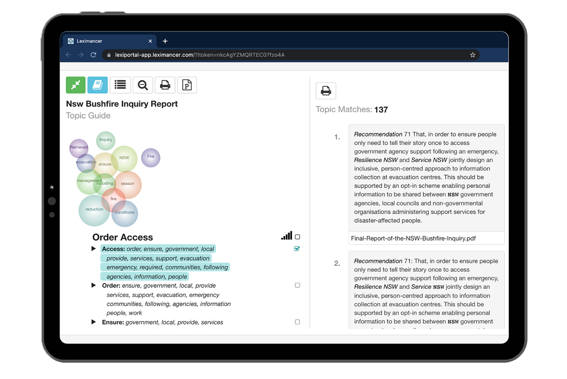The height and width of the screenshot is (379, 567).
Task: Select the Ensure topic description text
Action: 163,322
